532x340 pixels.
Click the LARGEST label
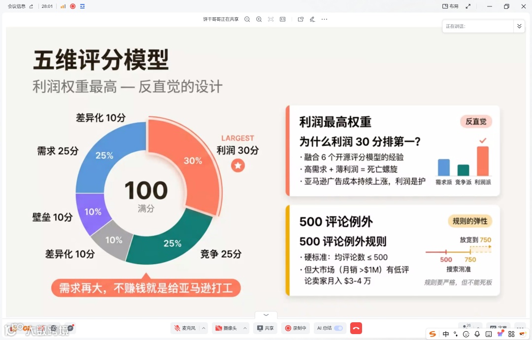(237, 138)
